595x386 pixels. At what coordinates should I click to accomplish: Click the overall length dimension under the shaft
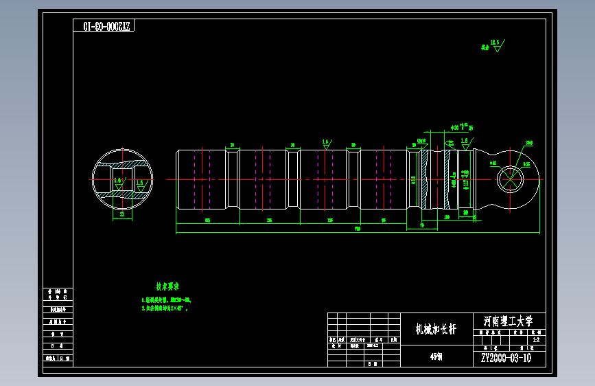pos(358,229)
